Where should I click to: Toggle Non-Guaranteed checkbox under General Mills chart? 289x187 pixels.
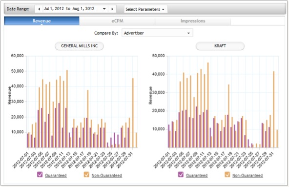[x=86, y=174]
